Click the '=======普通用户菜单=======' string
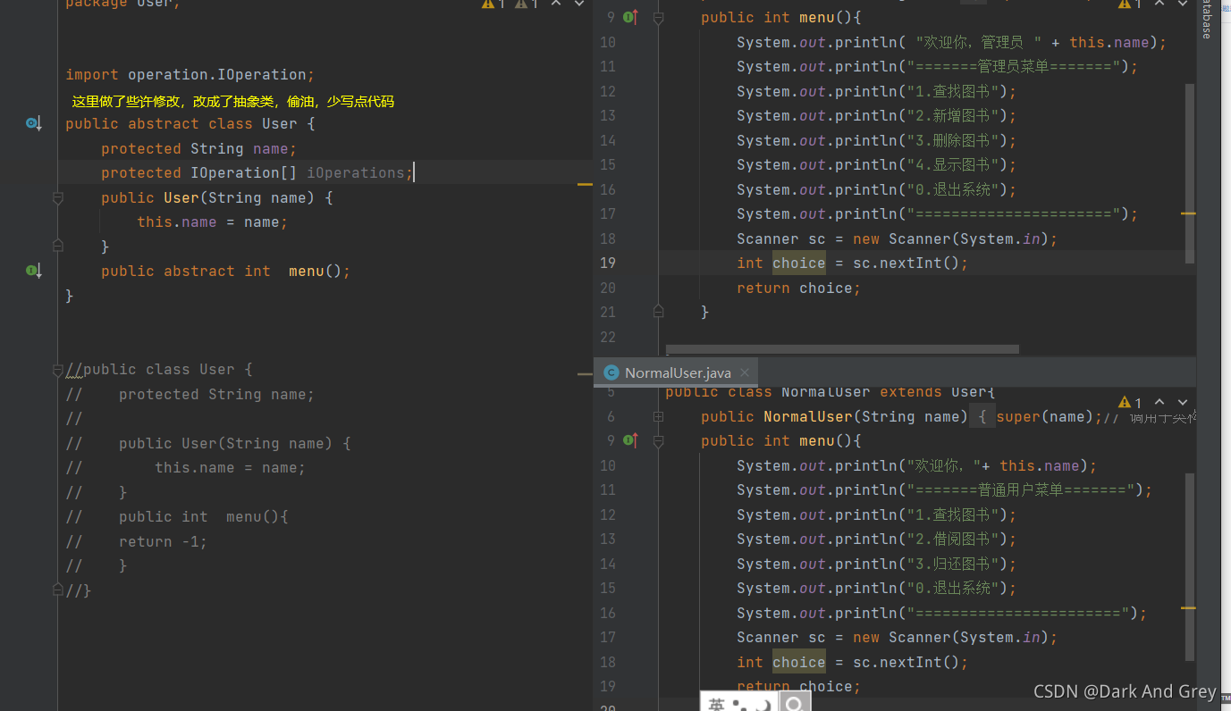 pyautogui.click(x=1023, y=489)
